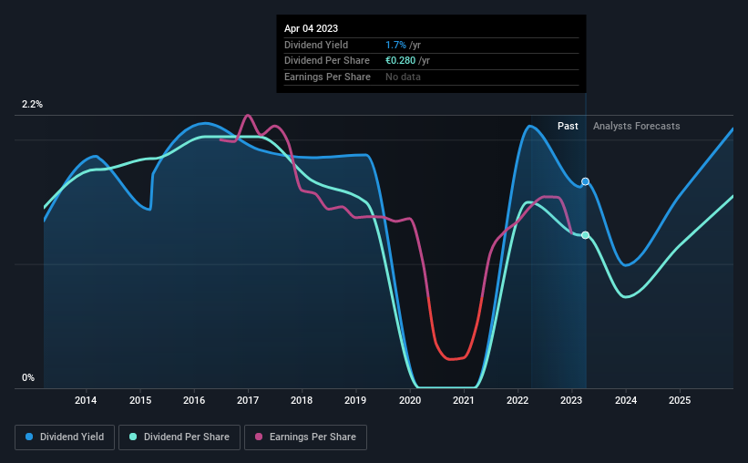Click the teal dot in Dividend Per Share legend
Image resolution: width=748 pixels, height=463 pixels.
pyautogui.click(x=133, y=437)
